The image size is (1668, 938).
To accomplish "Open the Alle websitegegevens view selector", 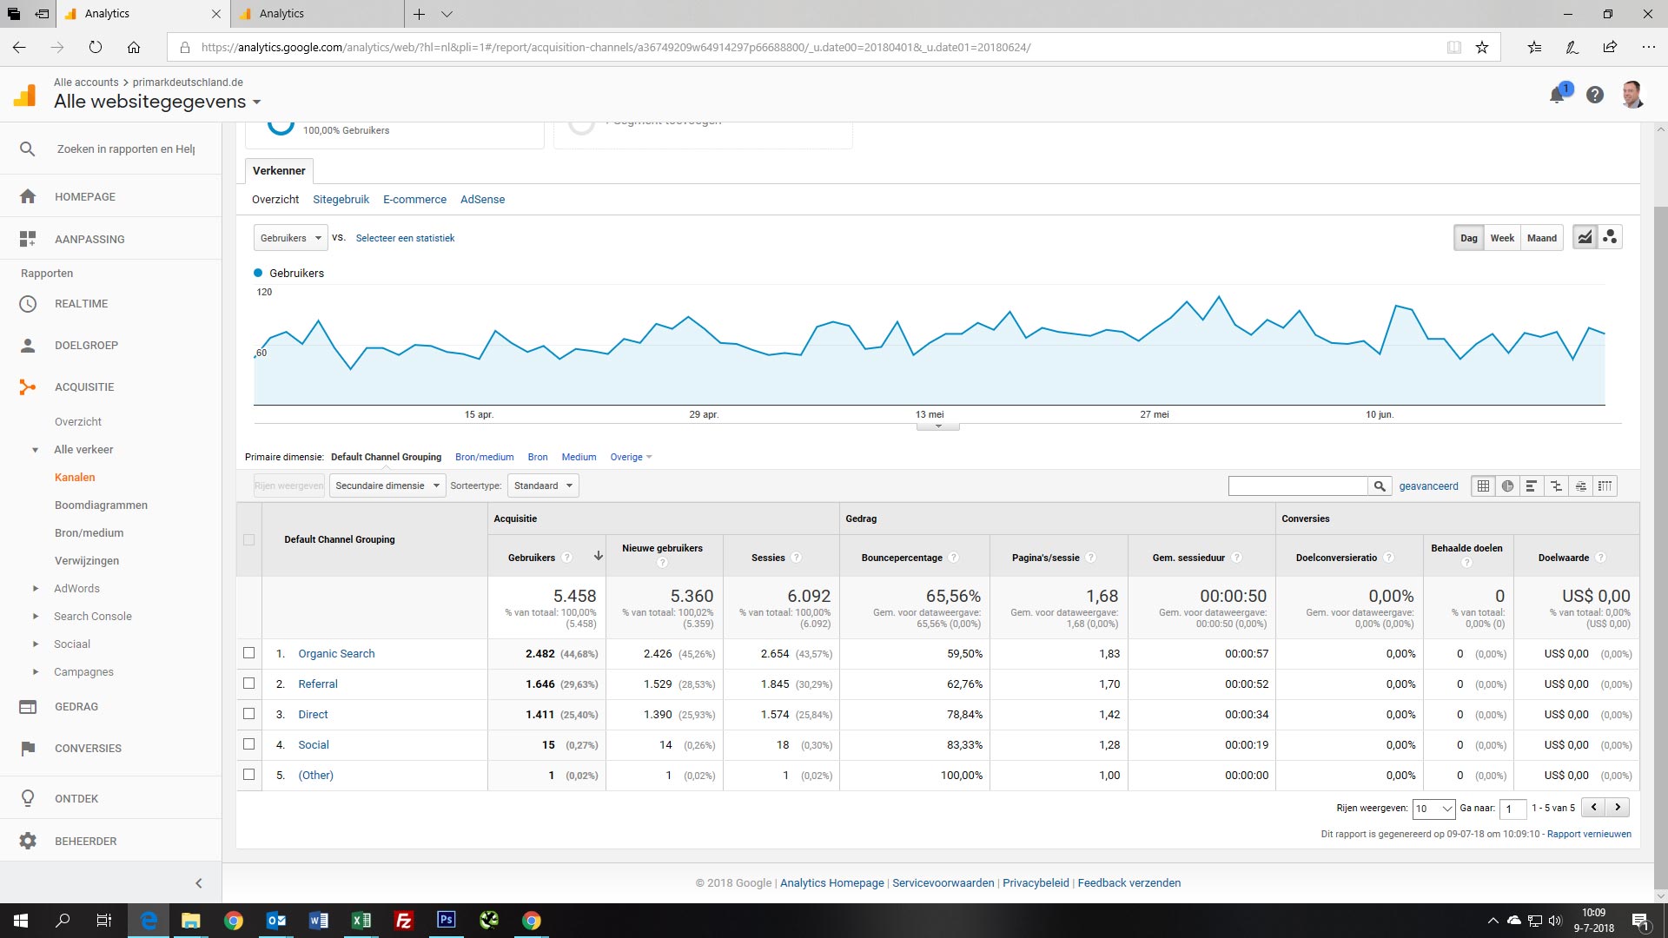I will coord(157,102).
